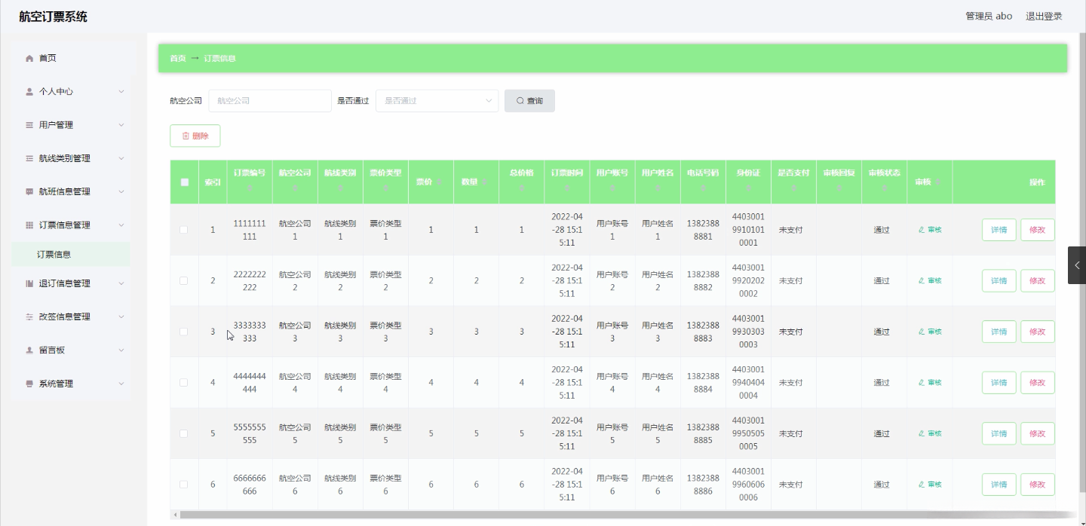The height and width of the screenshot is (526, 1086).
Task: Click the sort arrows in 数量 column header
Action: 485,182
